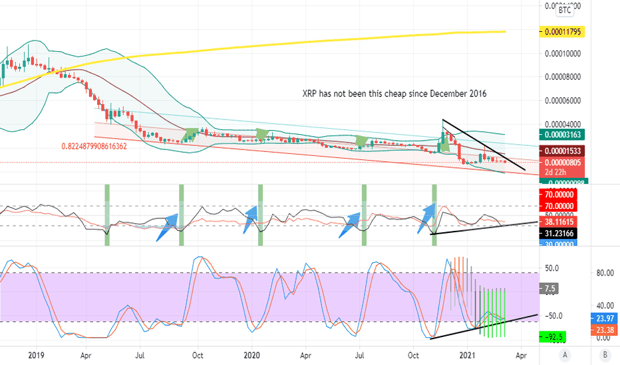Click the gray 7.5 indicator value label
The width and height of the screenshot is (620, 365).
tap(549, 289)
